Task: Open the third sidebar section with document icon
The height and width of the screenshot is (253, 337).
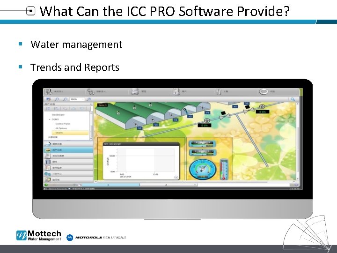Action: [x=68, y=156]
